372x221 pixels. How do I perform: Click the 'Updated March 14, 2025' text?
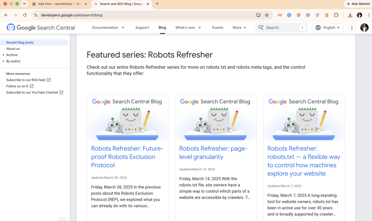(x=197, y=169)
